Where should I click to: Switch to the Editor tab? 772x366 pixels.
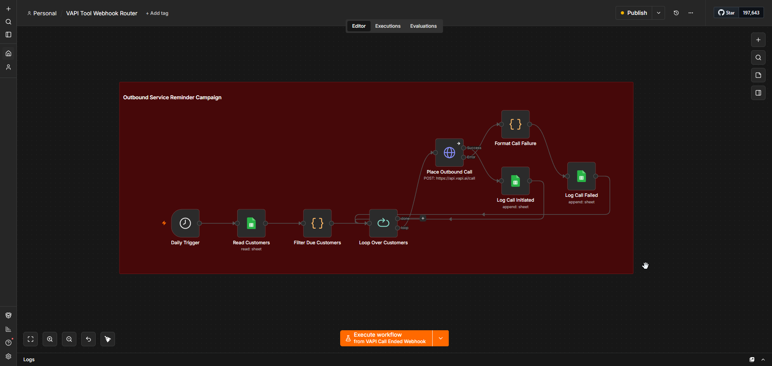coord(359,26)
